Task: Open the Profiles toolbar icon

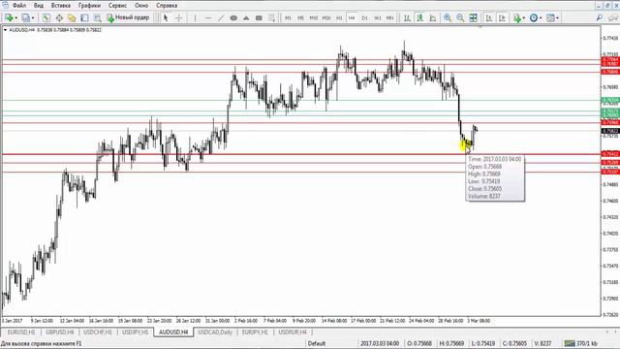Action: (26, 17)
